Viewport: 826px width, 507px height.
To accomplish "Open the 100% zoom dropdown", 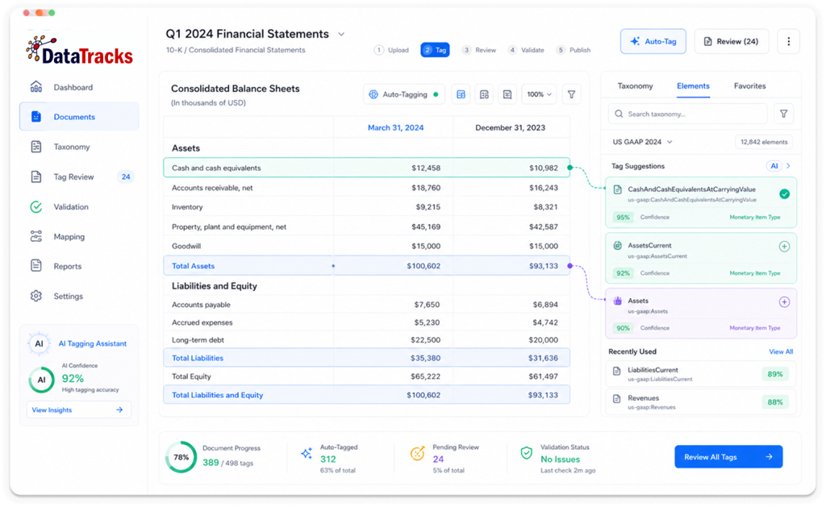I will tap(539, 95).
